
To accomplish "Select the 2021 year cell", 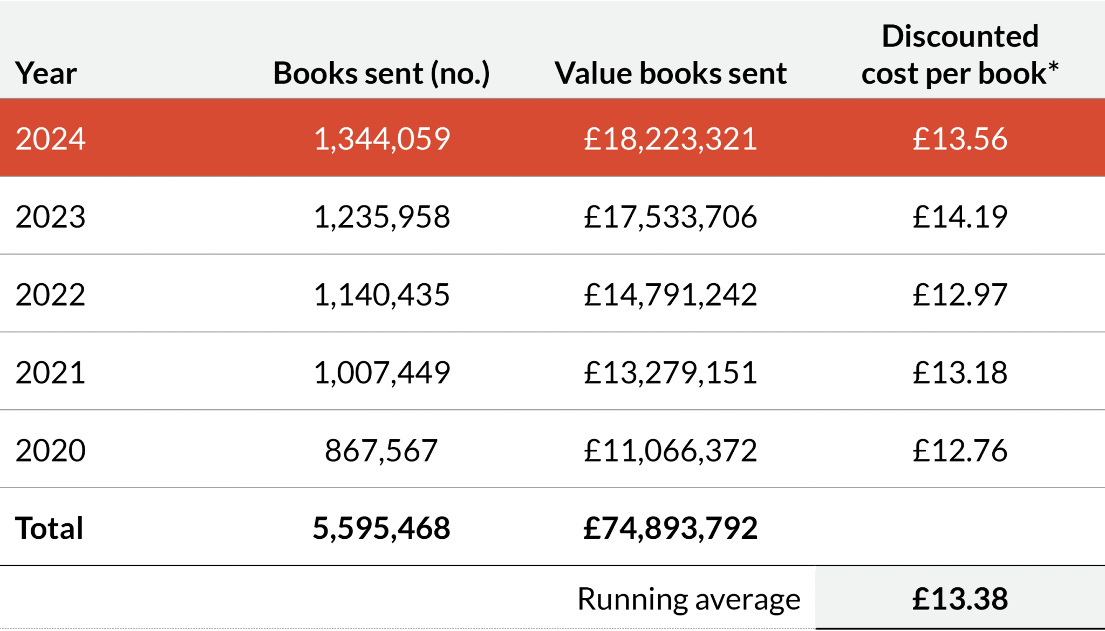I will pyautogui.click(x=50, y=373).
